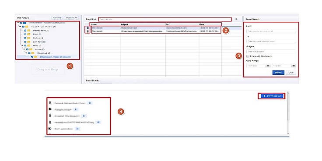This screenshot has width=322, height=161.
Task: Uncheck the root mailbox checkbox
Action: pyautogui.click(x=21, y=23)
